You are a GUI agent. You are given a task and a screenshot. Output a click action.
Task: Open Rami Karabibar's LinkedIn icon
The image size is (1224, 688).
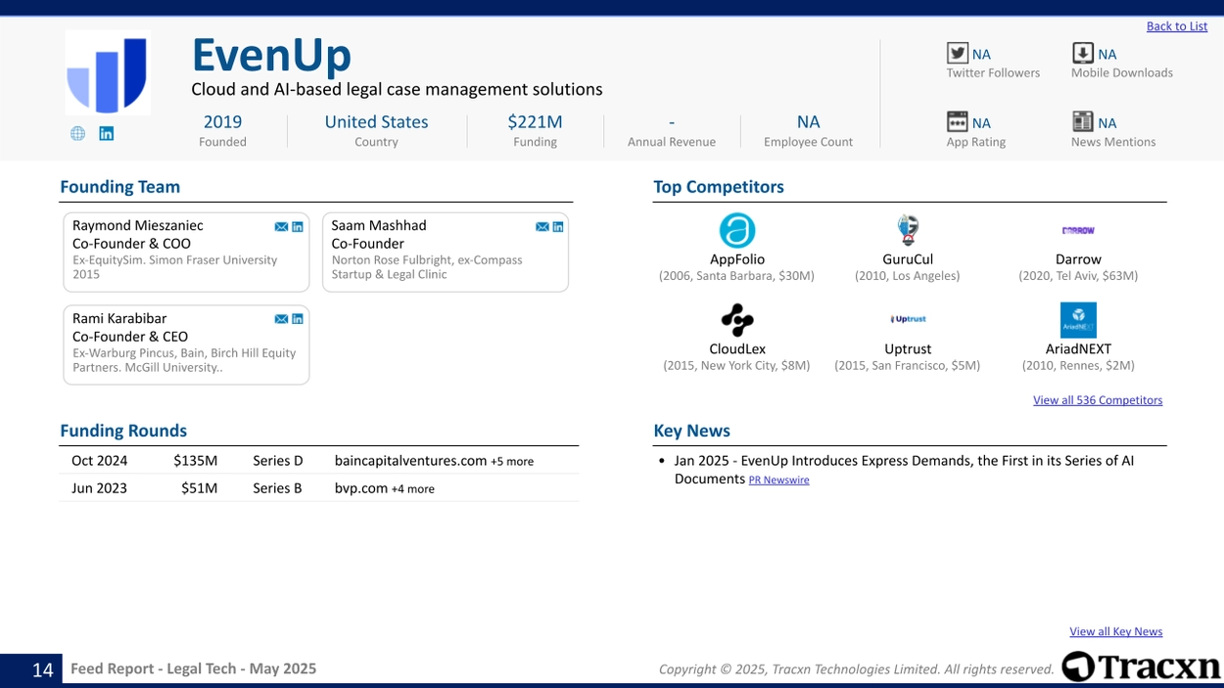[x=298, y=319]
